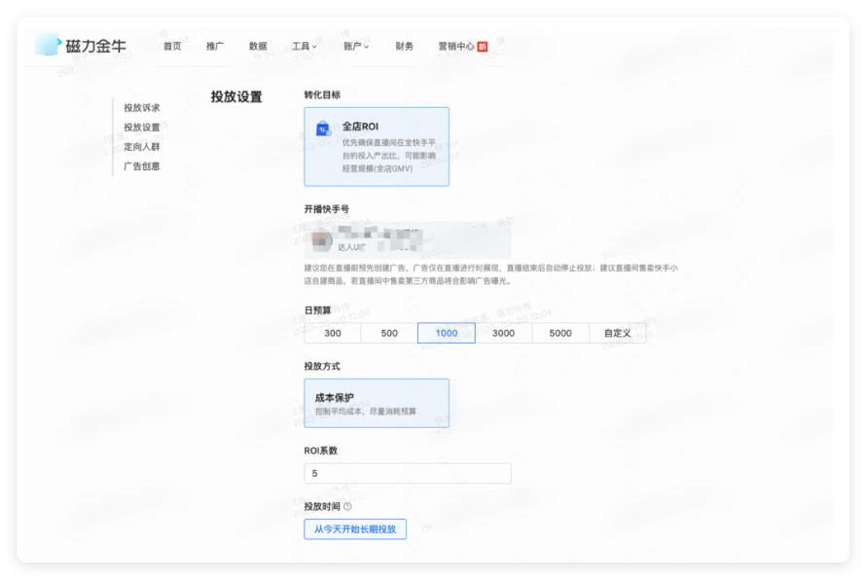The image size is (866, 579).
Task: Click the ROI系数 input field
Action: tap(407, 473)
